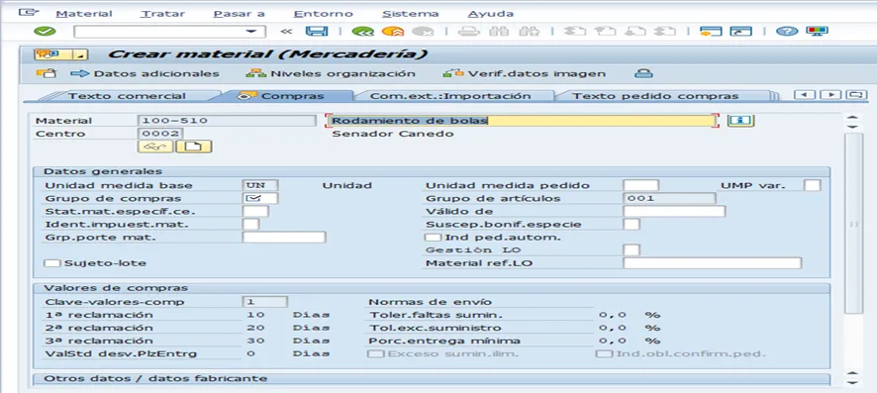Click the Material ref.LO field

712,262
